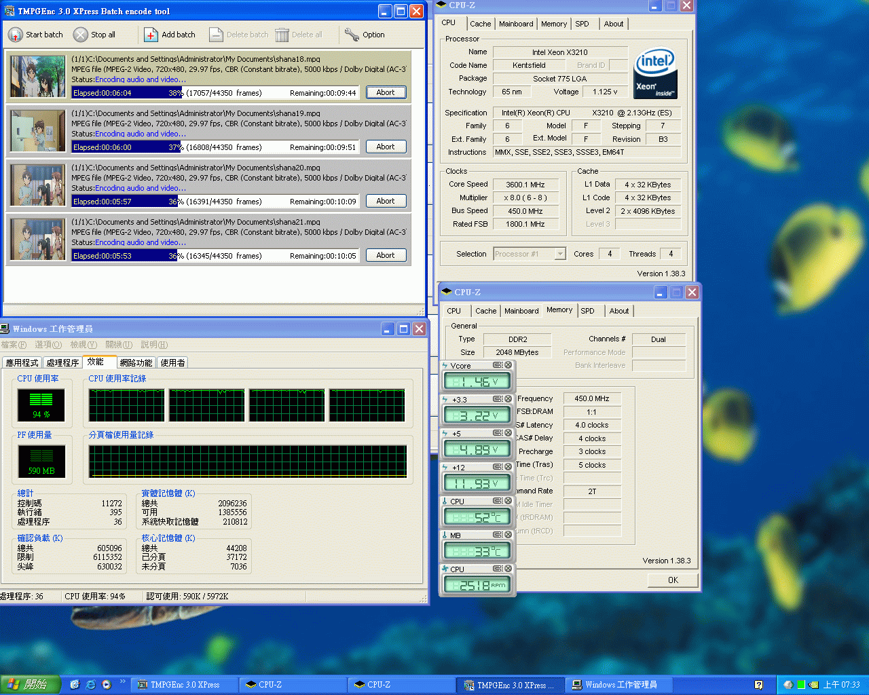Close the Vcore voltage widget
Screen dimensions: 869x695
point(508,365)
